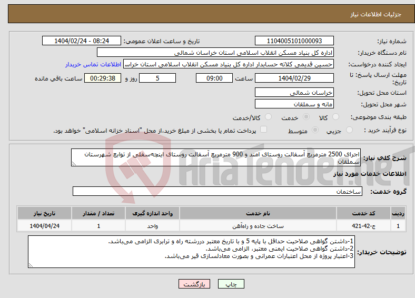
Task: Click the need date cell 1404/04/24
Action: click(44, 226)
